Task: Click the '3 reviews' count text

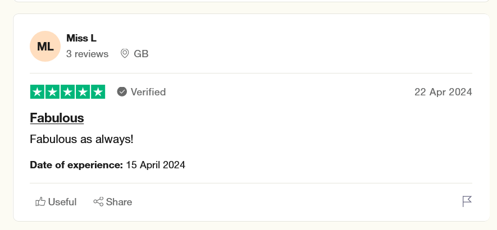Action: click(87, 54)
